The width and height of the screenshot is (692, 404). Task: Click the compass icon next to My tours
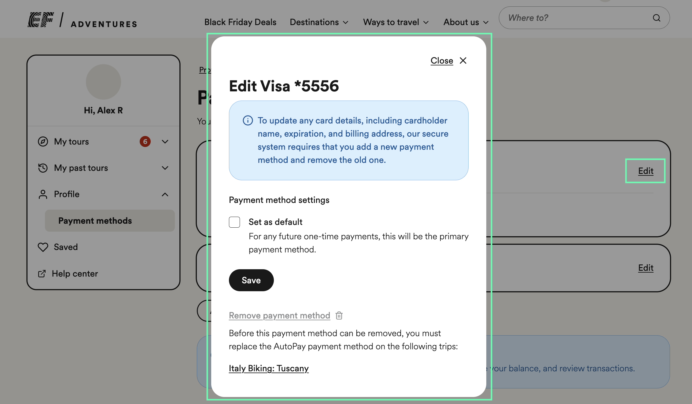(x=43, y=141)
